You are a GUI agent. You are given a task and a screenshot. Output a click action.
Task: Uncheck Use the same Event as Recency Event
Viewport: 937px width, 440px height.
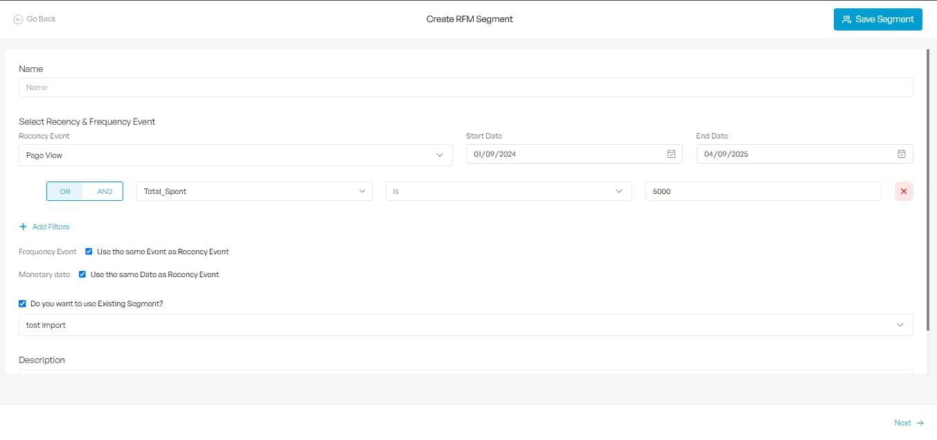click(x=89, y=252)
